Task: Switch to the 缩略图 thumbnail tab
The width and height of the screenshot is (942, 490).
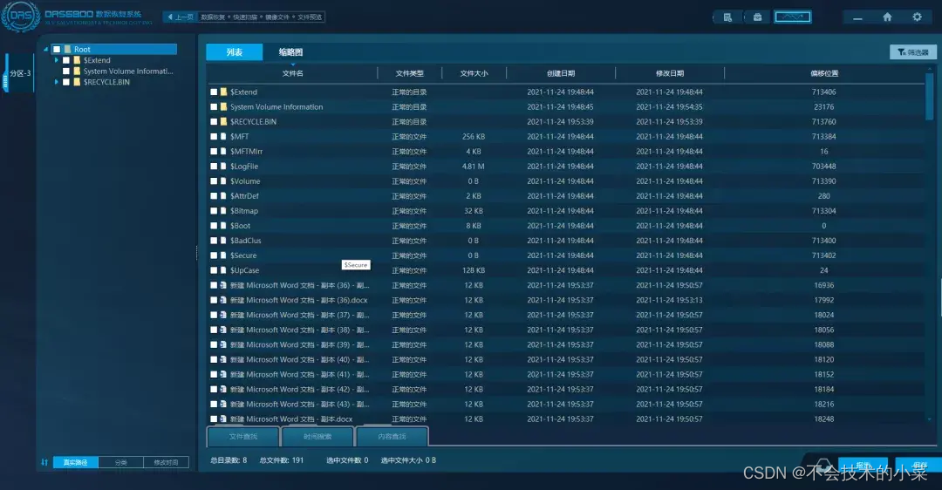Action: (x=290, y=52)
